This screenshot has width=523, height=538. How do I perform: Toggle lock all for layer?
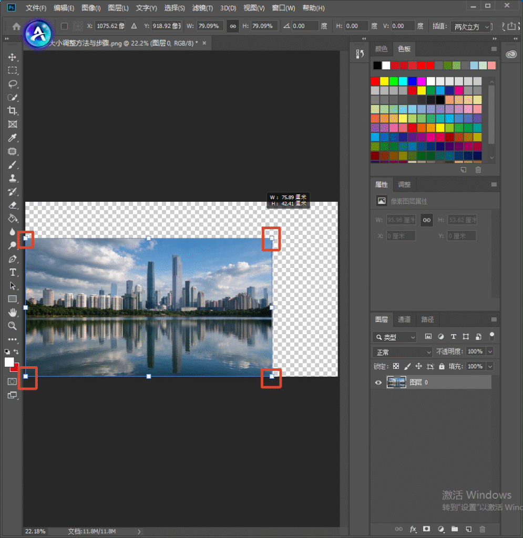(442, 366)
